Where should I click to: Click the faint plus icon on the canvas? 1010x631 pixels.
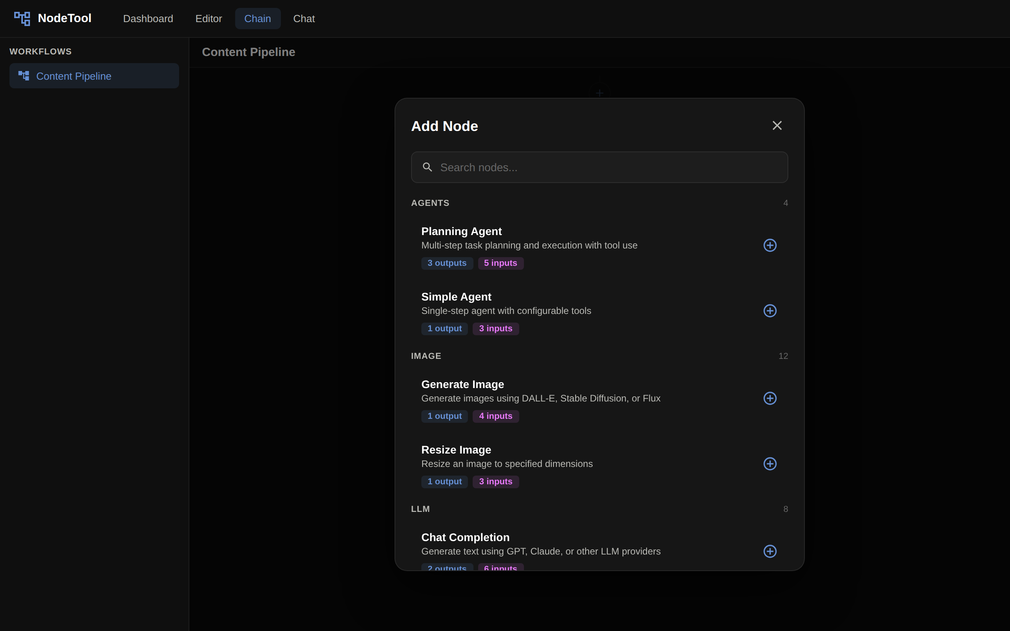tap(599, 93)
